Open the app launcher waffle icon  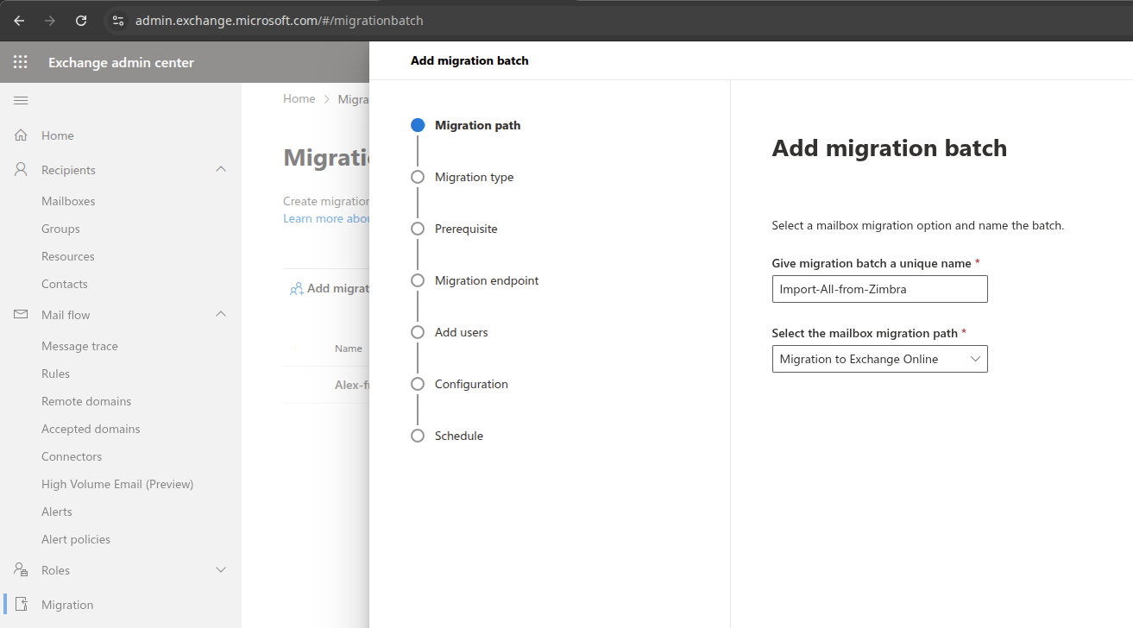21,62
